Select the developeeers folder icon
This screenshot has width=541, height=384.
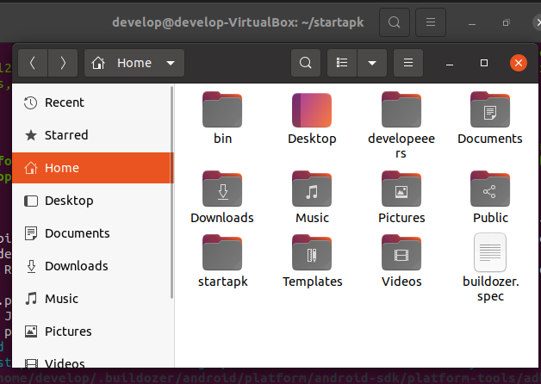click(x=401, y=109)
